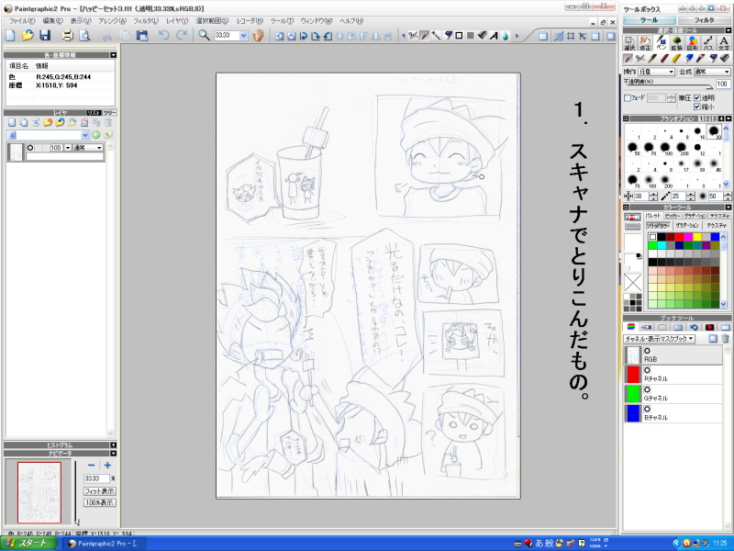Click duplicate layer icon in layer panel

pyautogui.click(x=24, y=122)
